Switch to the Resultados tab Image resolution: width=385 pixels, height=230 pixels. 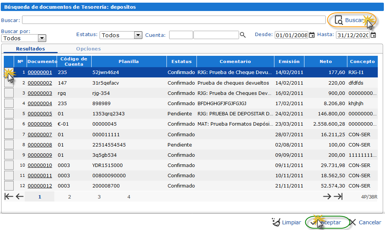tap(30, 49)
